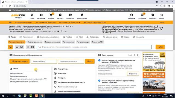175x98 pixels.
Task: Click the ARMTEK Беларусь logo
Action: click(x=18, y=16)
